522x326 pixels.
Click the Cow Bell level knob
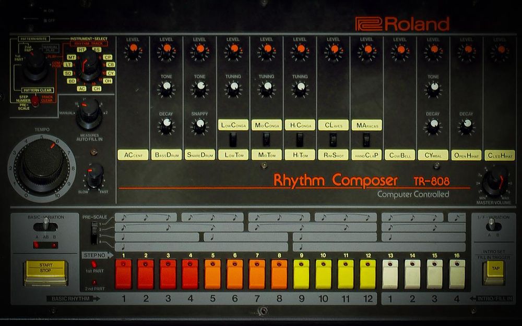pos(400,52)
